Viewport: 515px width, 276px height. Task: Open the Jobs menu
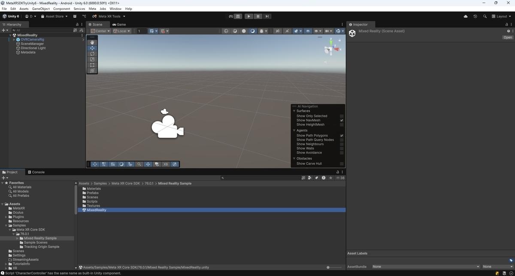103,9
